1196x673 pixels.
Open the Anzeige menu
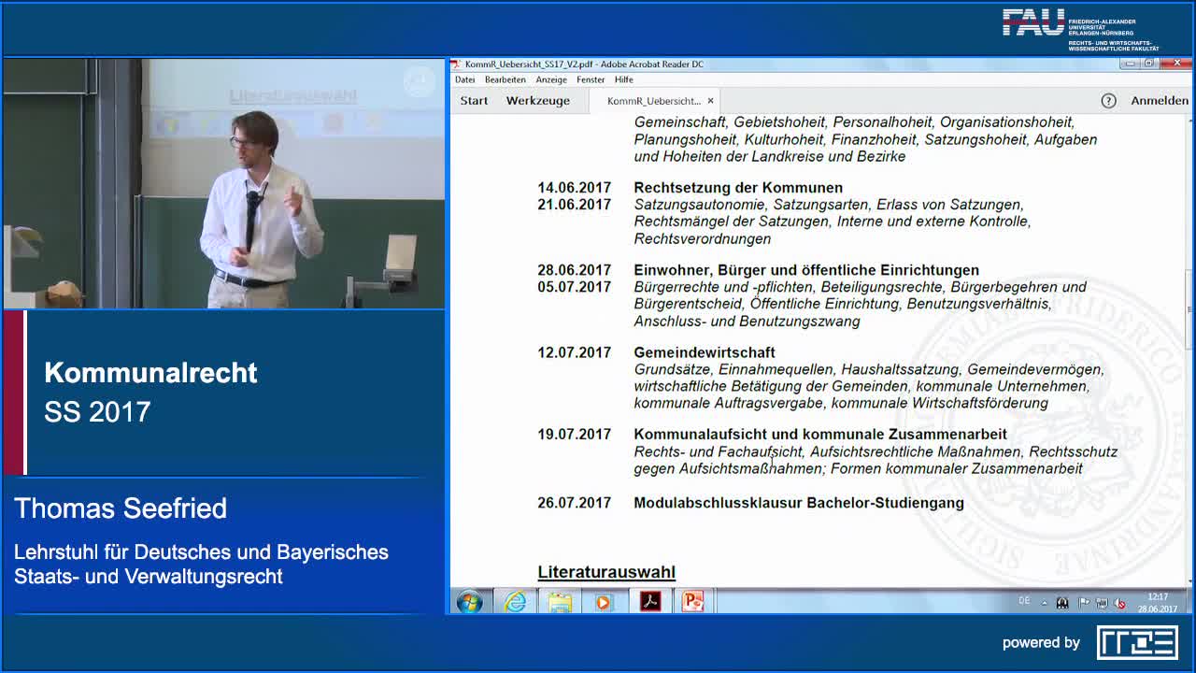point(551,80)
